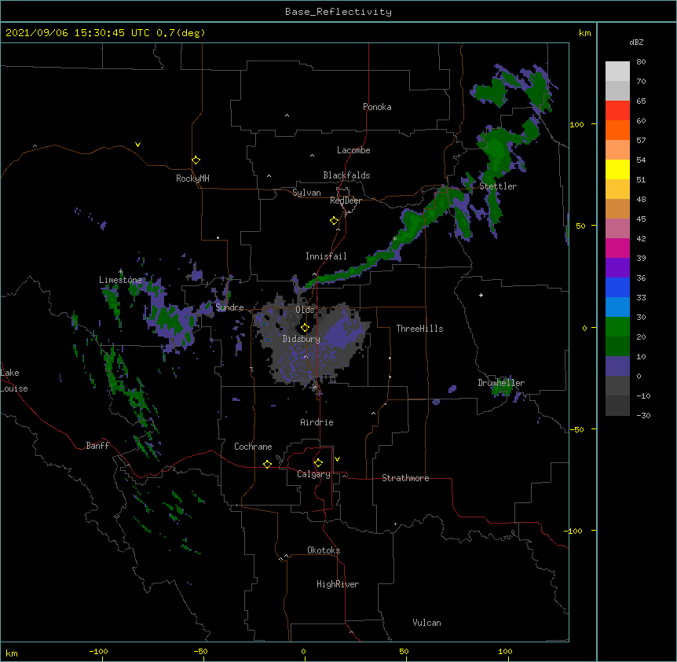
Task: Select the bright green 30-20 dBZ swatch
Action: [x=617, y=327]
